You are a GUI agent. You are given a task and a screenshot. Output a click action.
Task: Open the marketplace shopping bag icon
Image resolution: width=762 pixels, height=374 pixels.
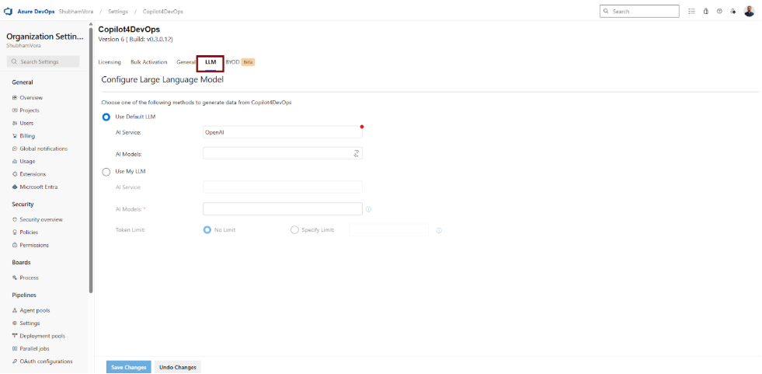705,12
